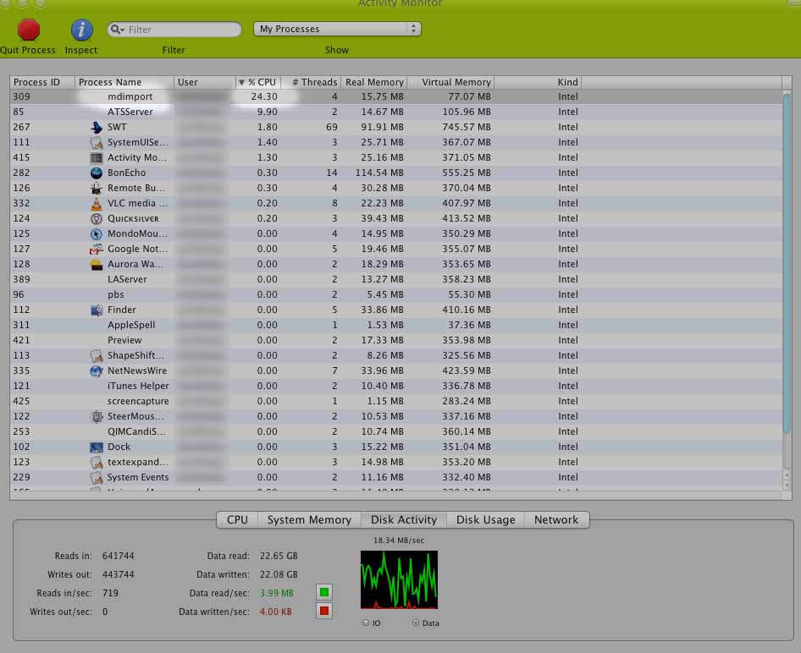Switch to the System Memory tab
Image resolution: width=801 pixels, height=653 pixels.
pos(309,520)
